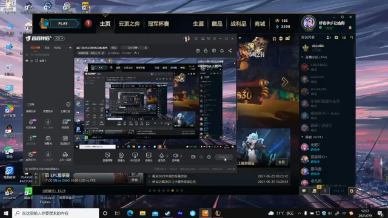
Task: Open the chat icon at friends list bottom
Action: pyautogui.click(x=304, y=191)
